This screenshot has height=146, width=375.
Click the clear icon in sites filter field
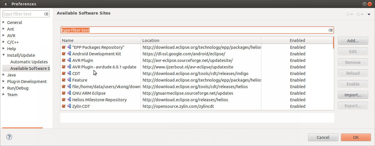pyautogui.click(x=331, y=30)
